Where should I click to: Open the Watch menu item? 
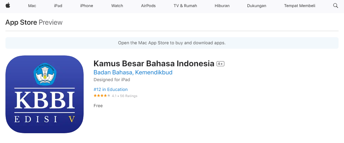tap(117, 6)
